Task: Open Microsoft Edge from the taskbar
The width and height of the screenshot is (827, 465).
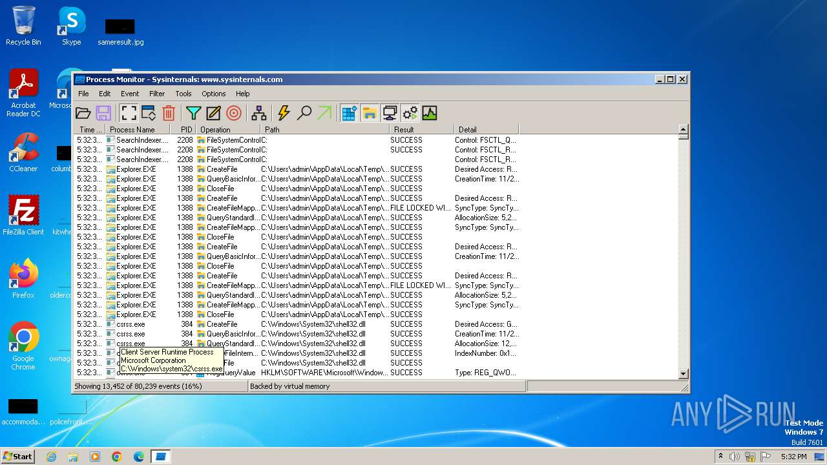Action: pyautogui.click(x=139, y=457)
